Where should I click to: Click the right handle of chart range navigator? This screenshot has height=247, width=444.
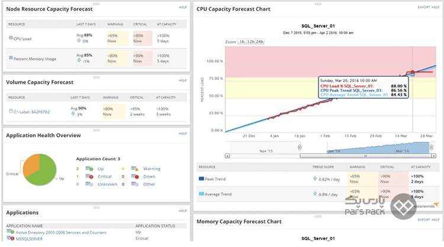tap(431, 147)
